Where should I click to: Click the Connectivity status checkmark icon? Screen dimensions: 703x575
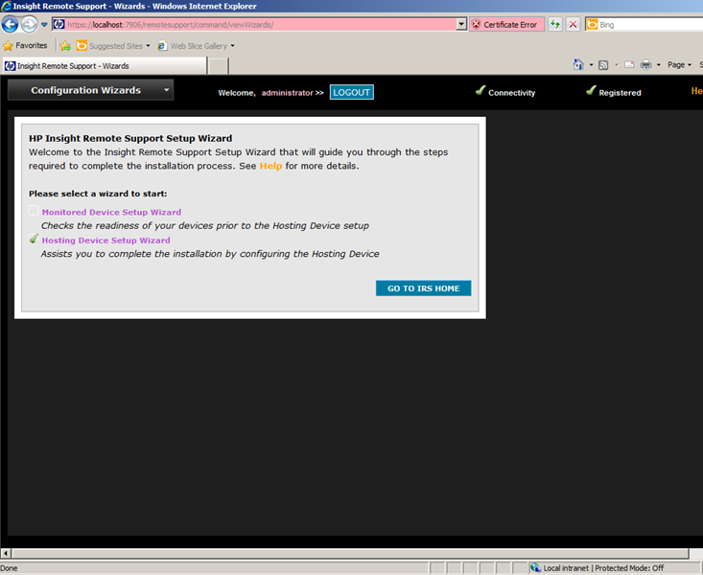480,90
